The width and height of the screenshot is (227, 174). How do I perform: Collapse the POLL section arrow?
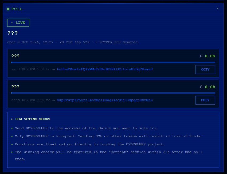218,9
